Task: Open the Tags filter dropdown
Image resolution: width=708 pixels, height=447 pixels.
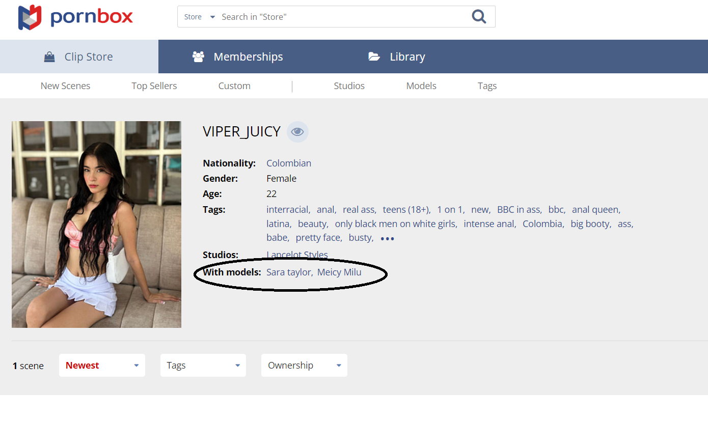Action: [203, 366]
